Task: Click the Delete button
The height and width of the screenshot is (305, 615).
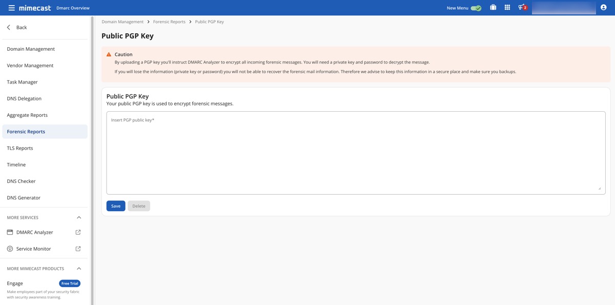Action: (139, 206)
